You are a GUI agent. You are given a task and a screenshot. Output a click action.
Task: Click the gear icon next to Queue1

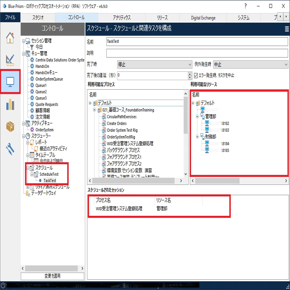point(32,85)
